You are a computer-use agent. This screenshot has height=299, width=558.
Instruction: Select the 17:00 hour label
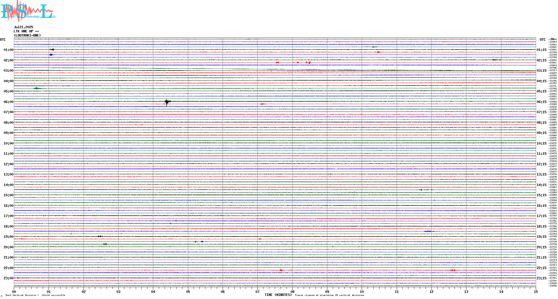click(x=8, y=216)
